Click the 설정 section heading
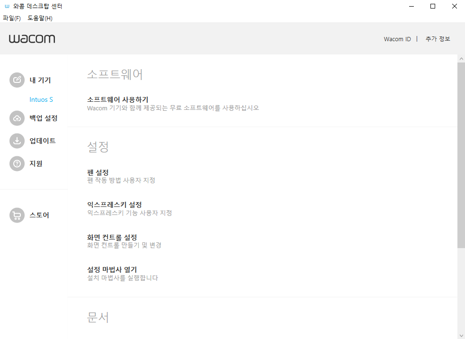 pyautogui.click(x=98, y=147)
